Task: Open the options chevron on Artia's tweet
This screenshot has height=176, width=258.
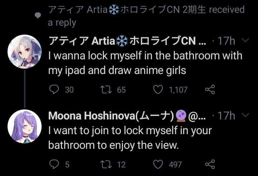Action: point(245,41)
